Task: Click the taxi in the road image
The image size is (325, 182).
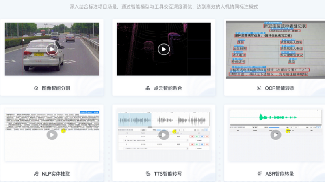Action: (x=43, y=55)
